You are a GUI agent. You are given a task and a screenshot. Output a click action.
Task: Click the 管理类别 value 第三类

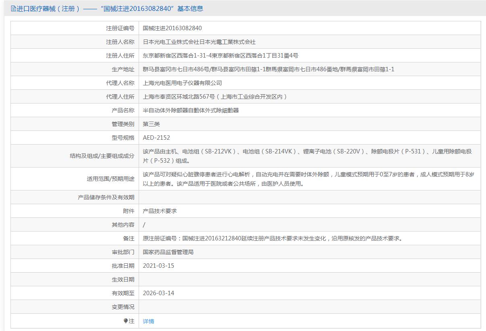point(152,124)
